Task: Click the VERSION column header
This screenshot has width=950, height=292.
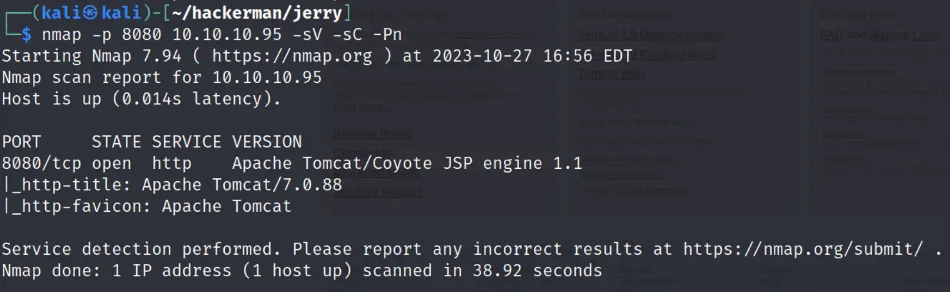Action: pos(266,142)
